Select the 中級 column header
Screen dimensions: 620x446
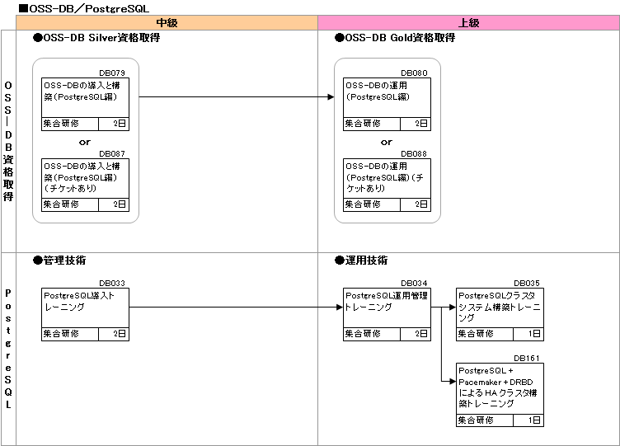tap(167, 22)
